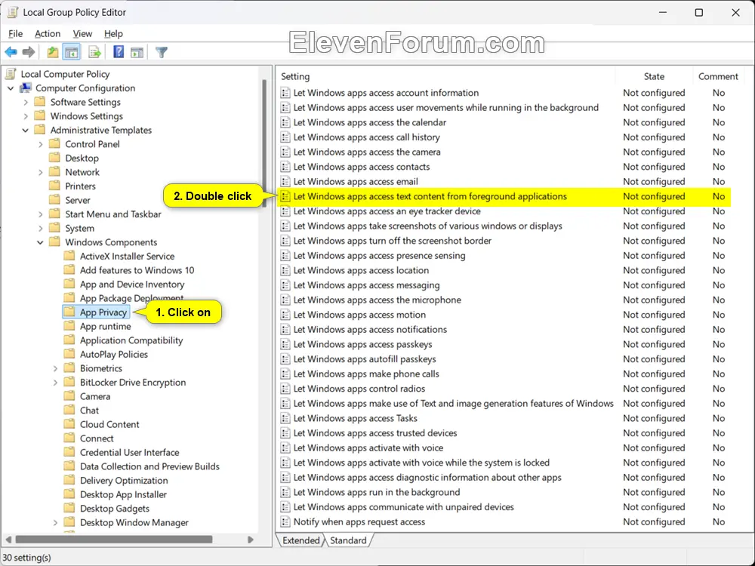The height and width of the screenshot is (566, 755).
Task: Open the File menu
Action: (x=15, y=34)
